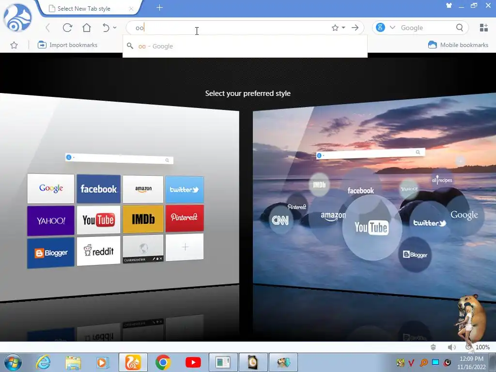
Task: Open the extensions grid icon
Action: click(x=484, y=28)
